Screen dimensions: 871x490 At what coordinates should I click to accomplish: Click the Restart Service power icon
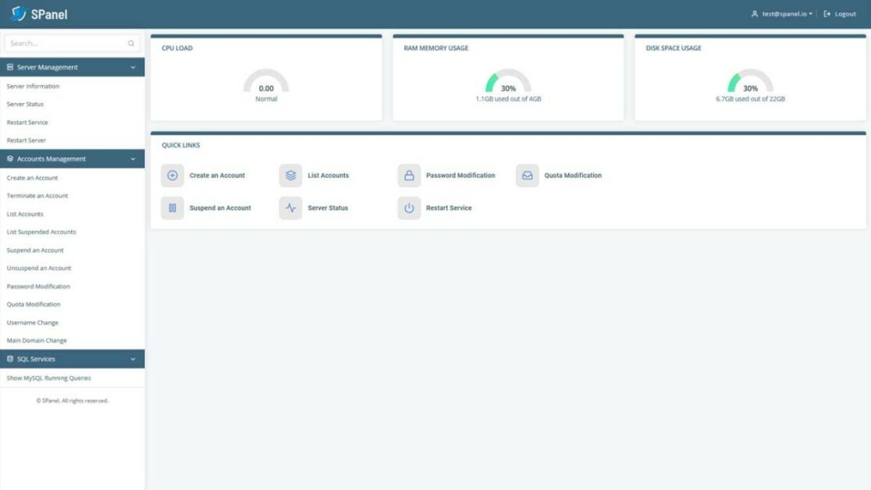[408, 208]
